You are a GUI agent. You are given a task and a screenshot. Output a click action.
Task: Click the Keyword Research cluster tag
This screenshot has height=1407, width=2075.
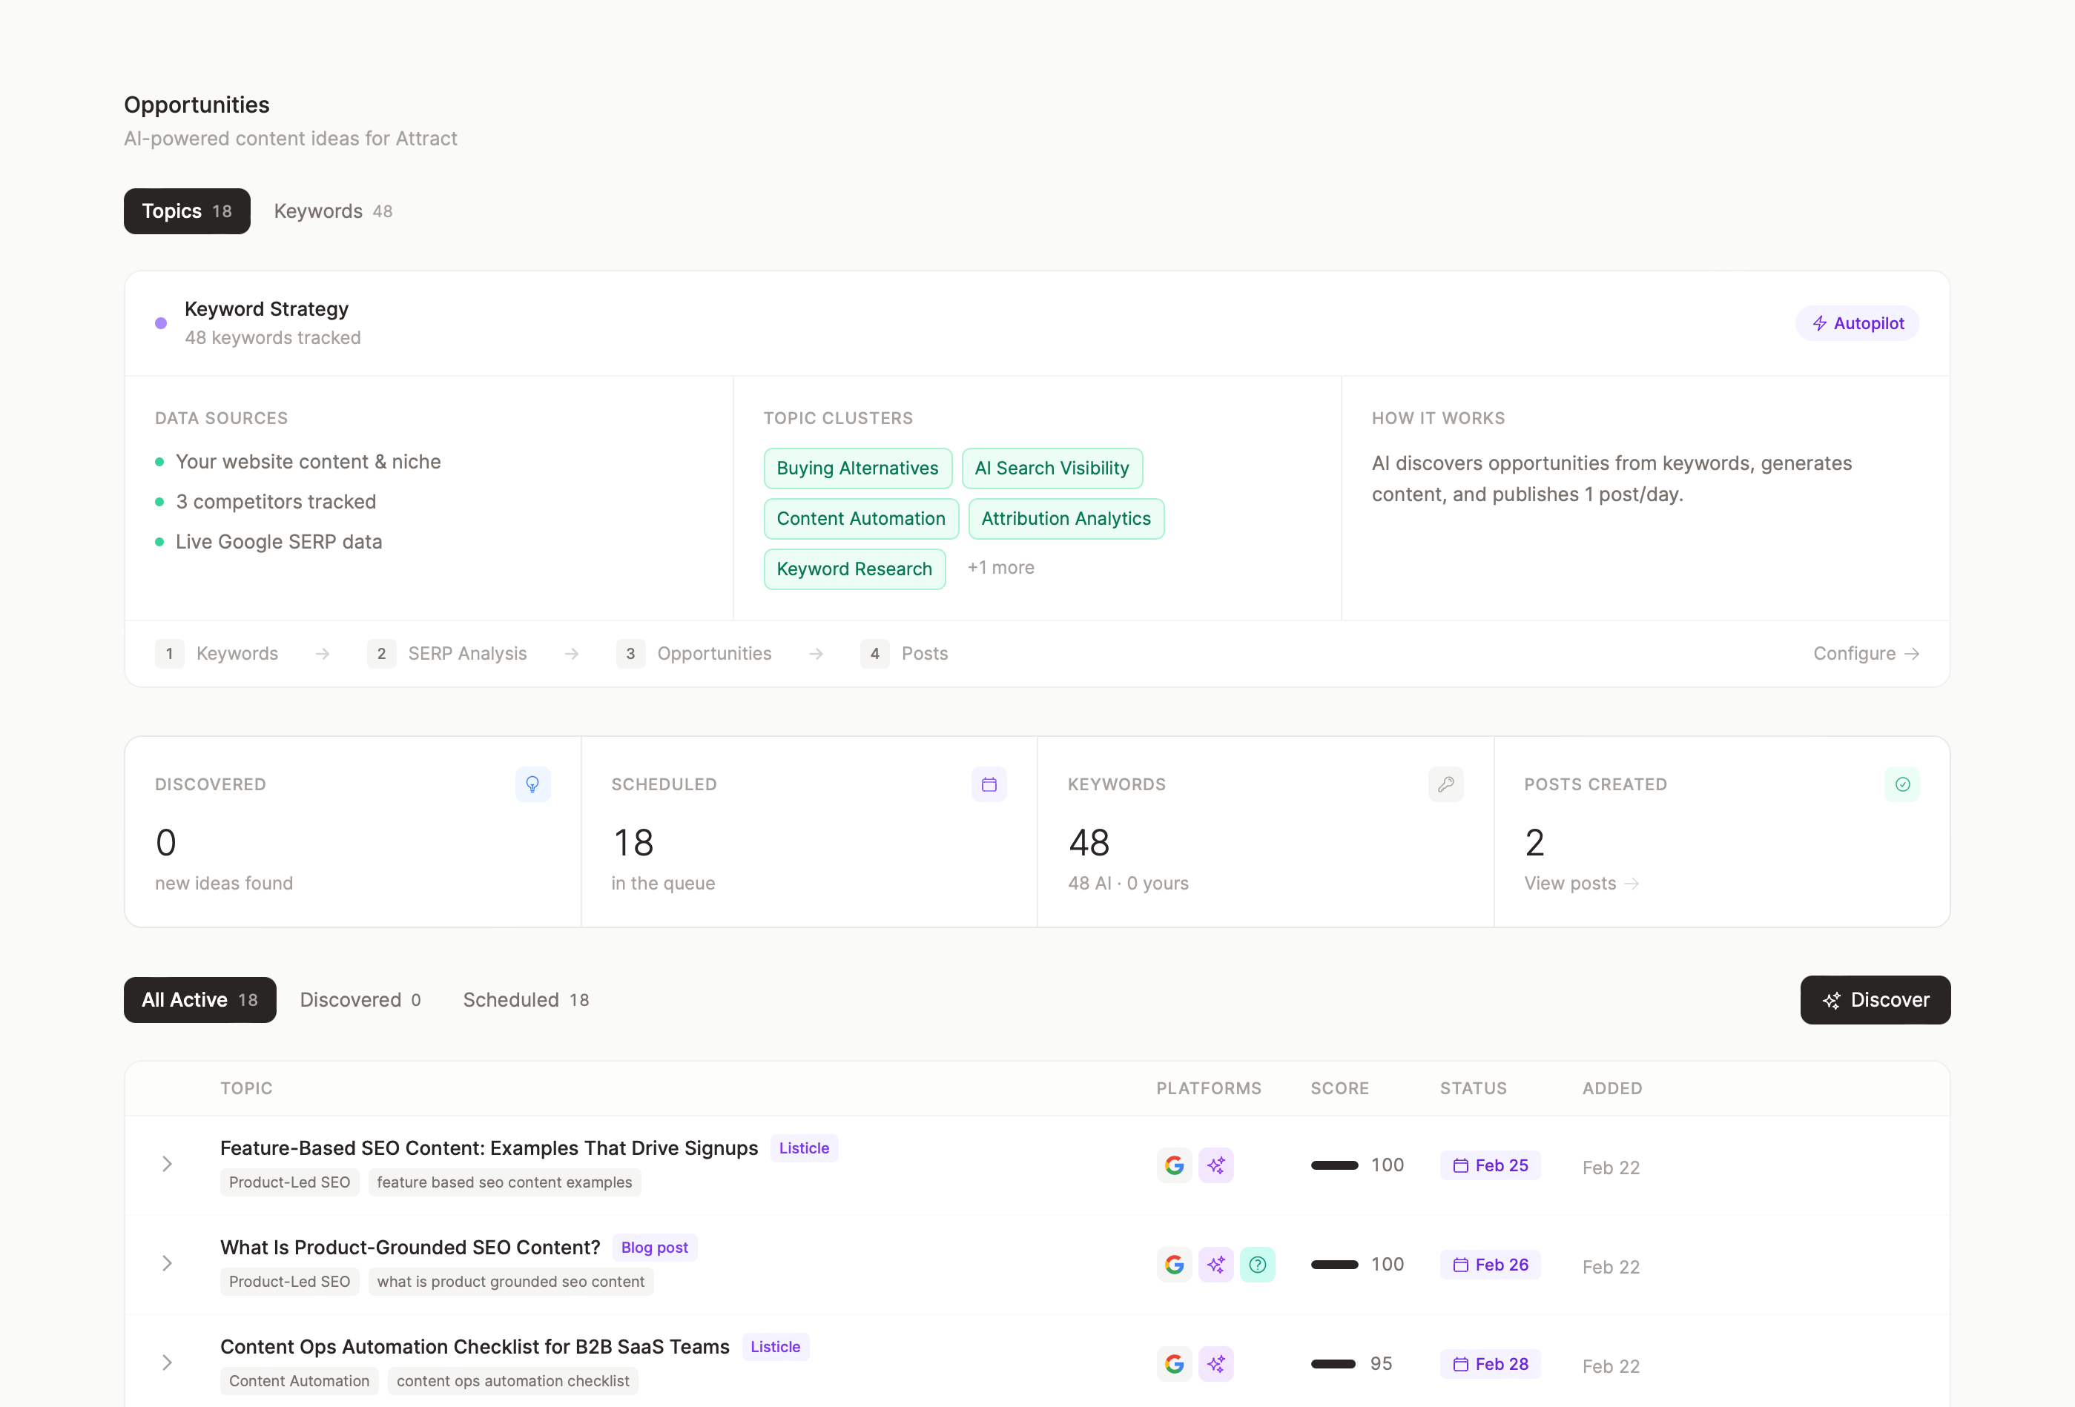[x=854, y=569]
